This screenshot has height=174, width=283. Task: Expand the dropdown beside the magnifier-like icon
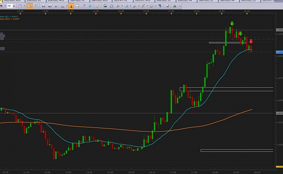click(122, 6)
